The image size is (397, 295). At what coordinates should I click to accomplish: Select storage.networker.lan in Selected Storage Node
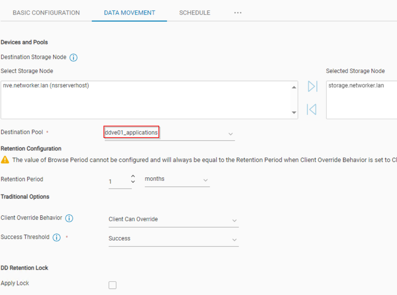[x=356, y=86]
